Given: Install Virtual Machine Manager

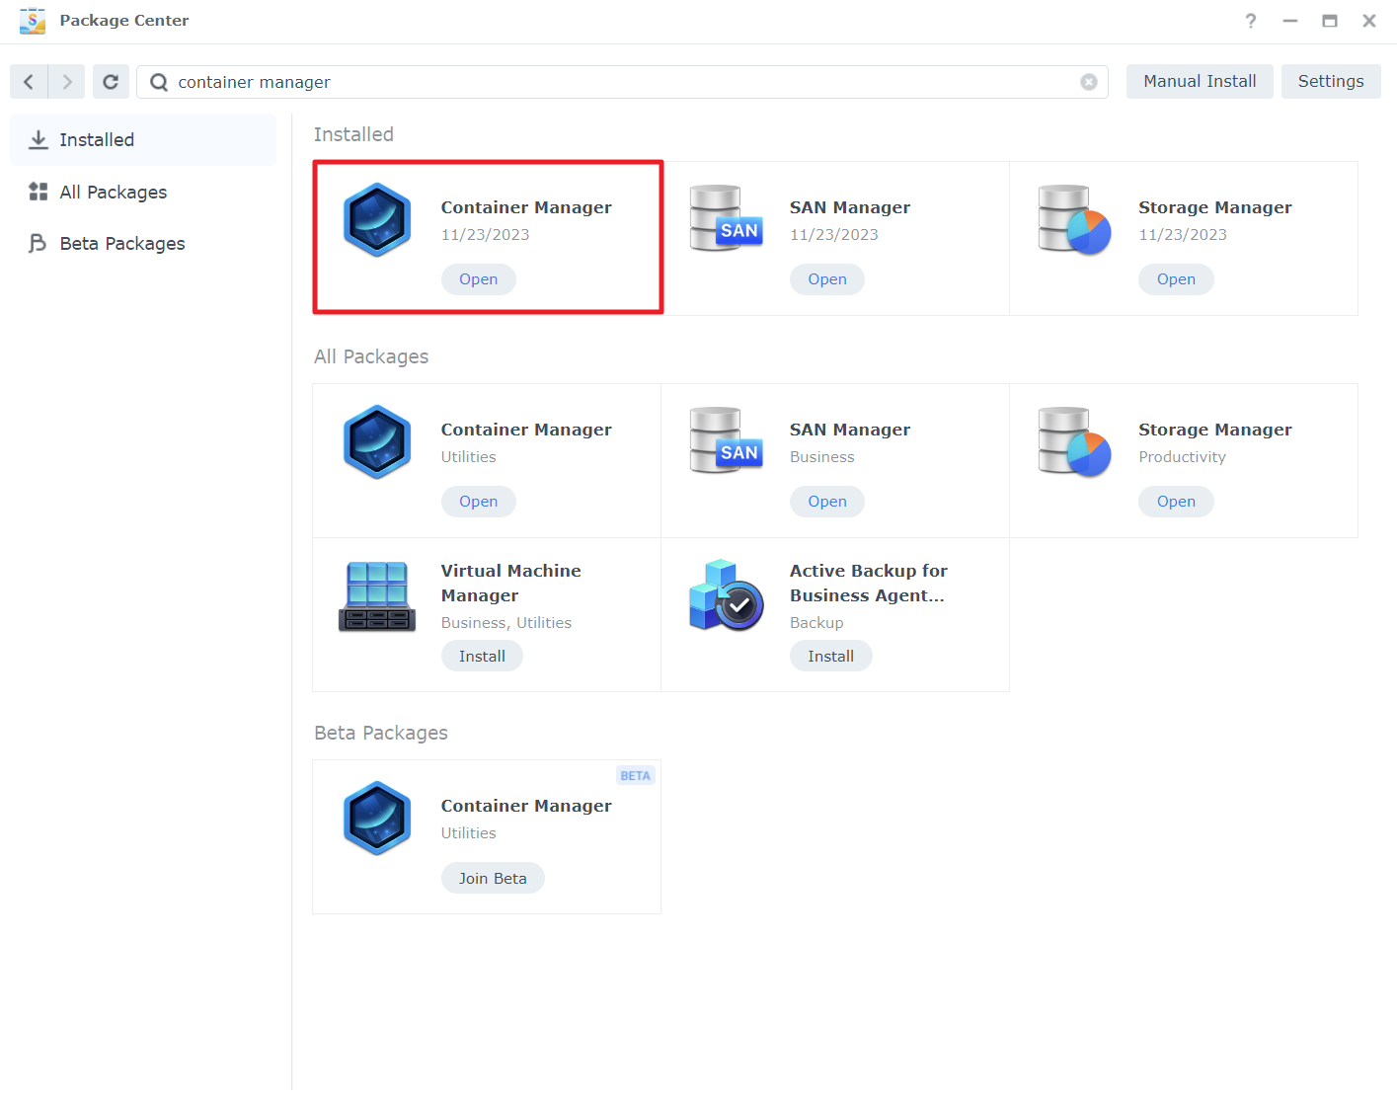Looking at the screenshot, I should 482,656.
